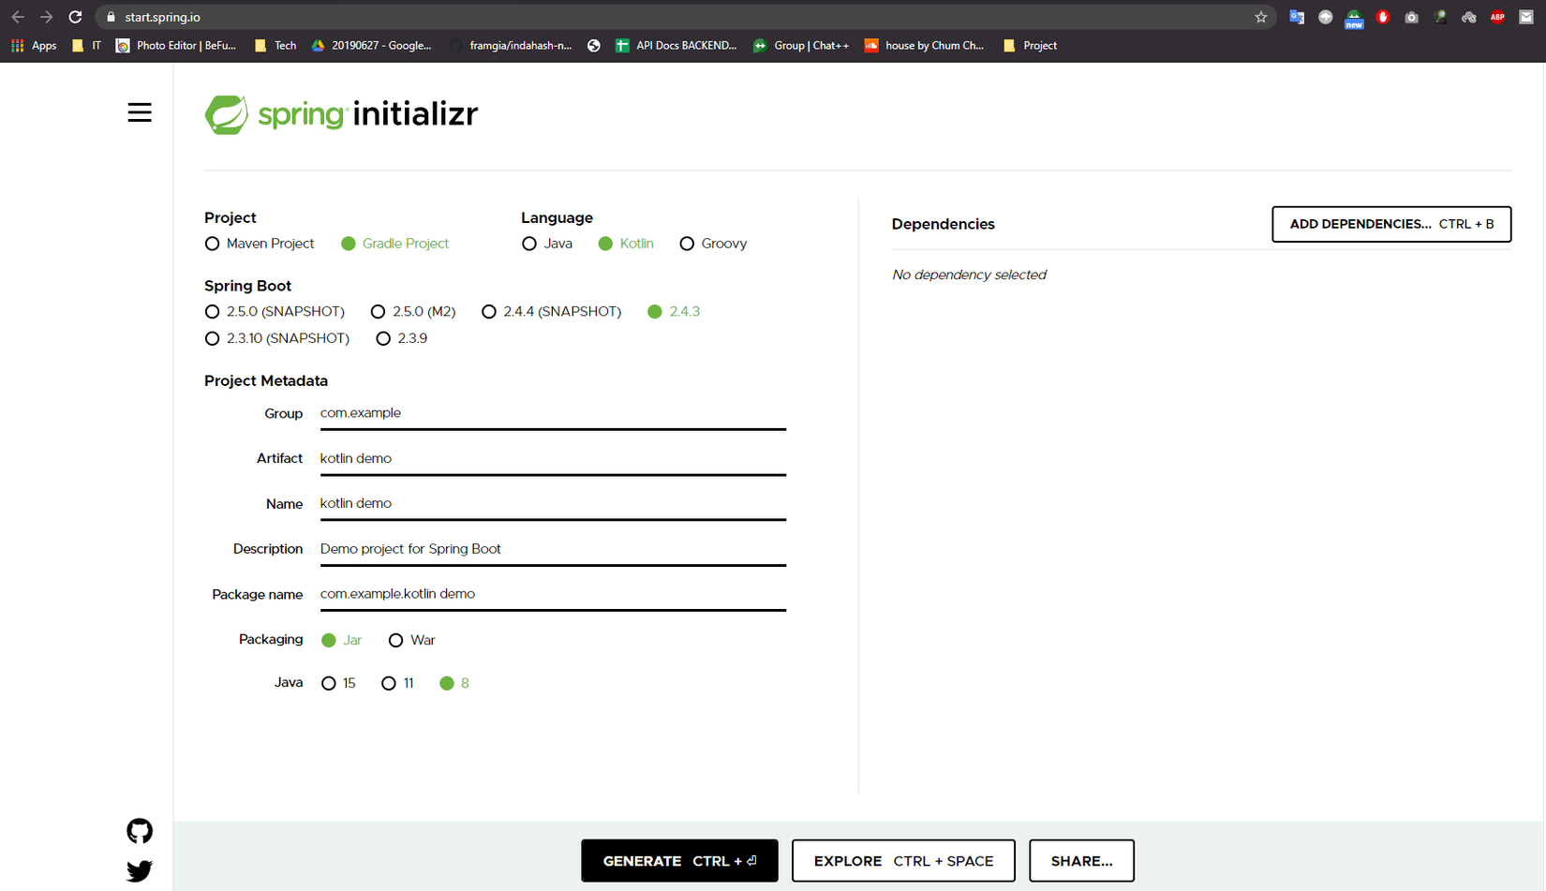This screenshot has width=1546, height=891.
Task: Open the GitHub icon link
Action: point(140,831)
